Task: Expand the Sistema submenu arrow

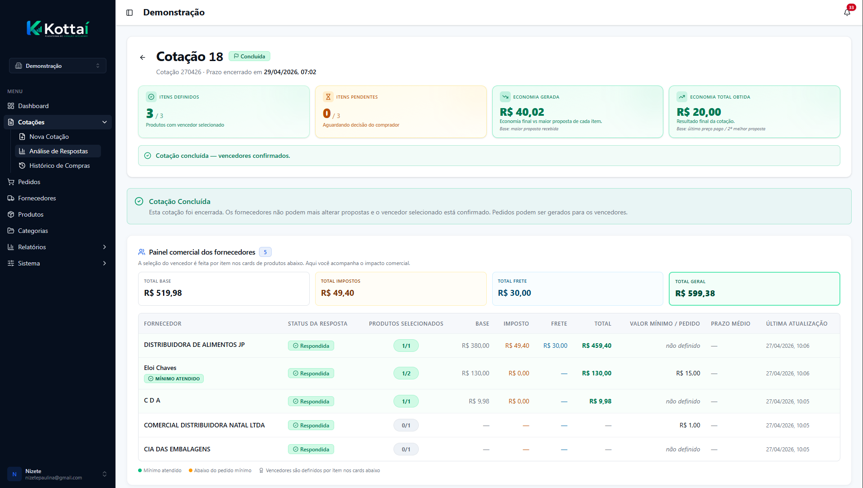Action: tap(105, 263)
